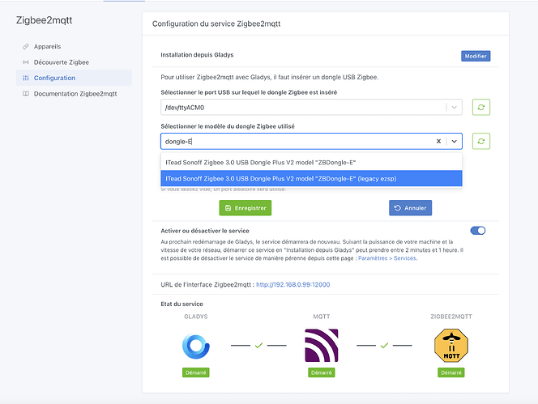Toggle the service activation switch
The width and height of the screenshot is (538, 404).
click(x=477, y=231)
